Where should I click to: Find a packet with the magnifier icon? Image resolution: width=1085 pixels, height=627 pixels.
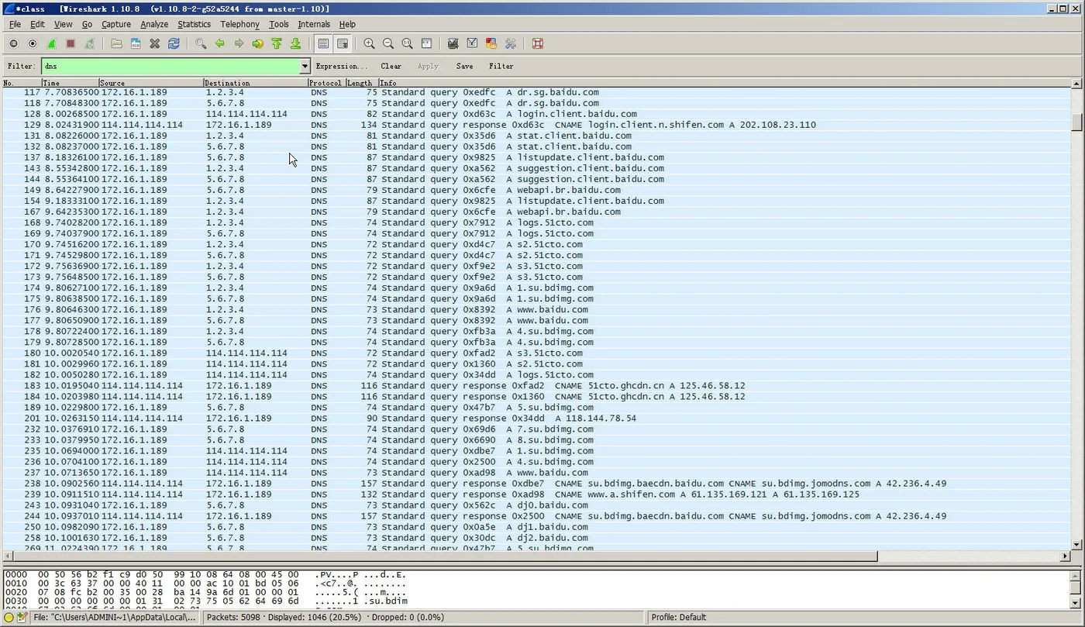201,44
